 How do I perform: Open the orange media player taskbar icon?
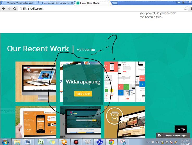tap(64, 142)
